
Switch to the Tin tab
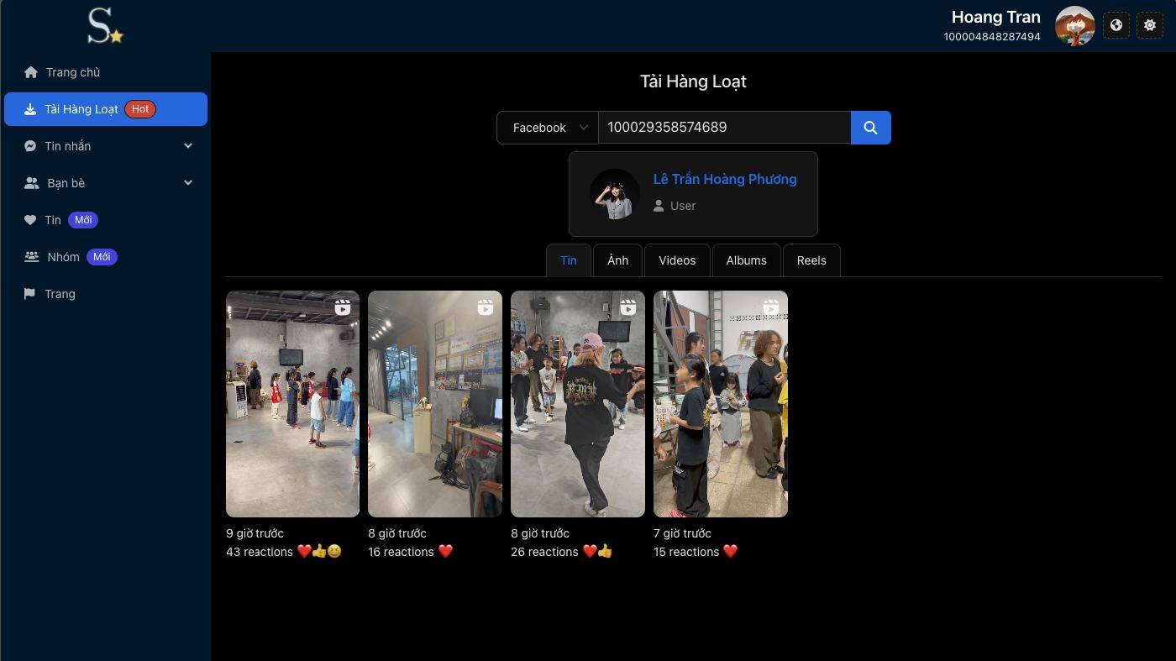(569, 260)
